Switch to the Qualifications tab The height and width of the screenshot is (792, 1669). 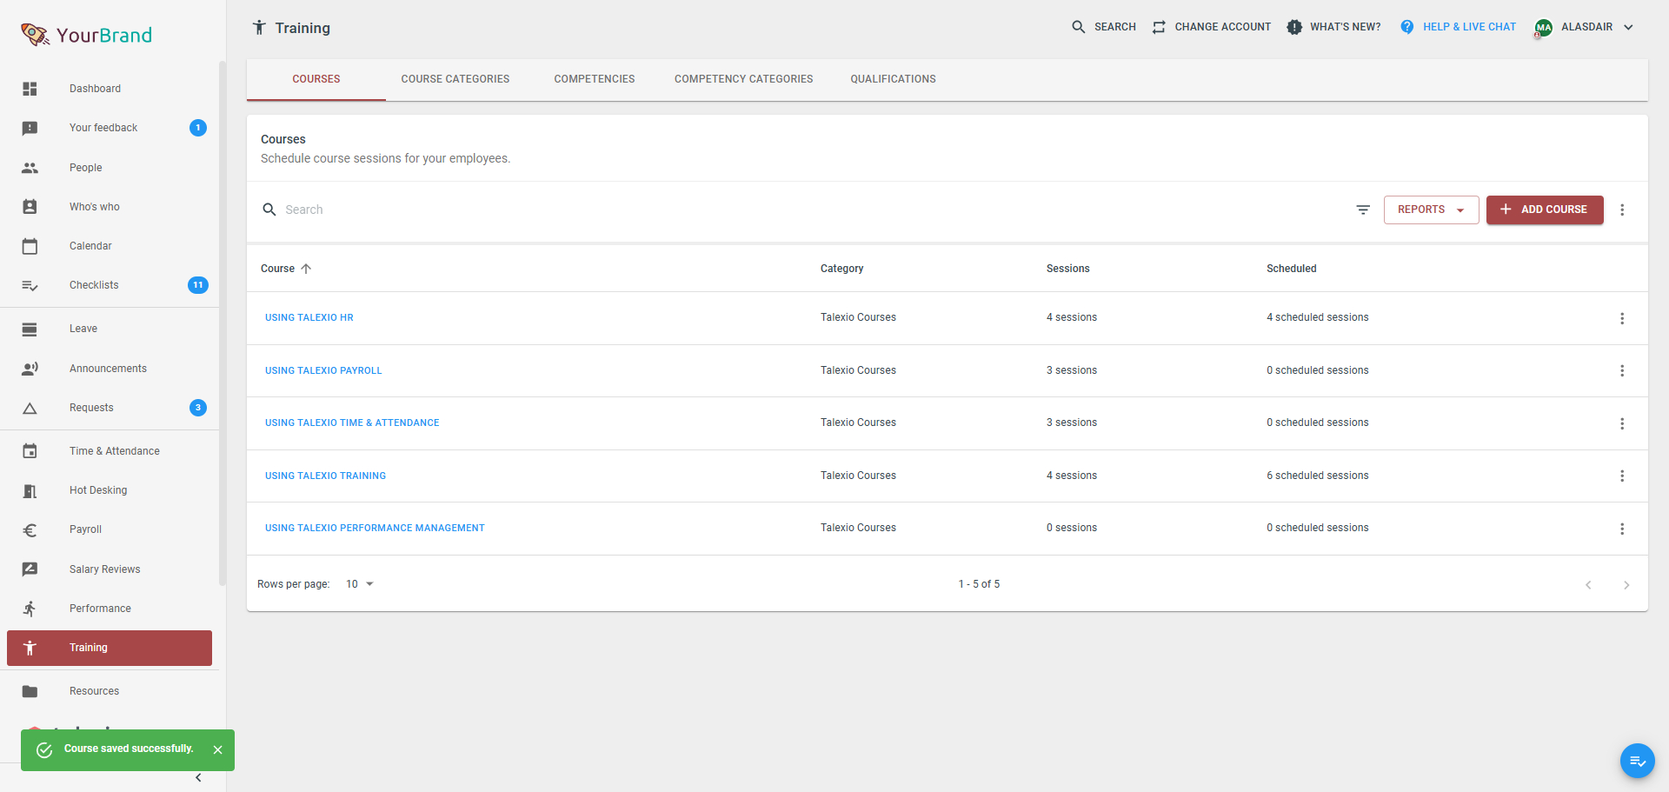click(x=894, y=79)
